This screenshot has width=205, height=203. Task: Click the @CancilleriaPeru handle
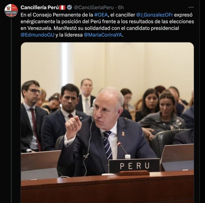click(x=94, y=7)
